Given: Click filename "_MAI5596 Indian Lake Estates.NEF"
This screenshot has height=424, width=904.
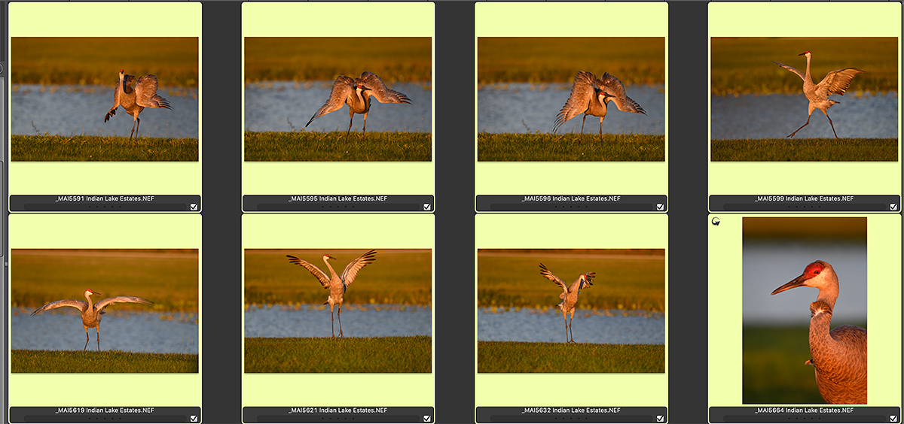Looking at the screenshot, I should click(x=571, y=198).
